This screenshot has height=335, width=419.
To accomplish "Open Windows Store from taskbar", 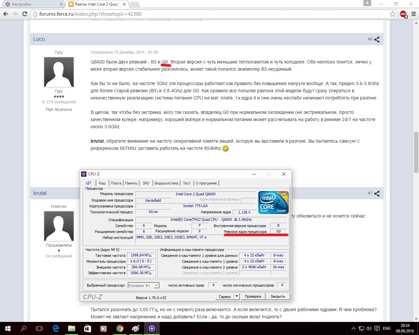I will (x=87, y=328).
